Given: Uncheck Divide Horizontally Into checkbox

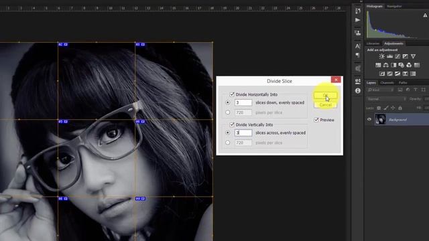Looking at the screenshot, I should [x=232, y=94].
